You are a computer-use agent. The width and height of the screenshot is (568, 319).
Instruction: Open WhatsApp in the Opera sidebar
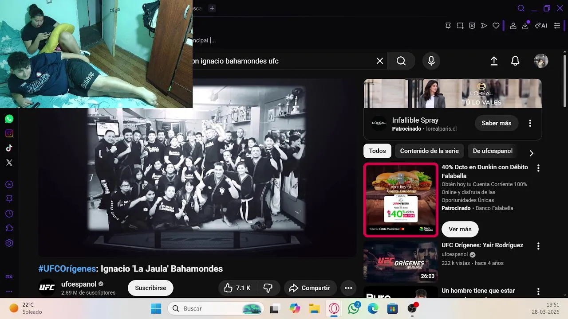tap(9, 119)
